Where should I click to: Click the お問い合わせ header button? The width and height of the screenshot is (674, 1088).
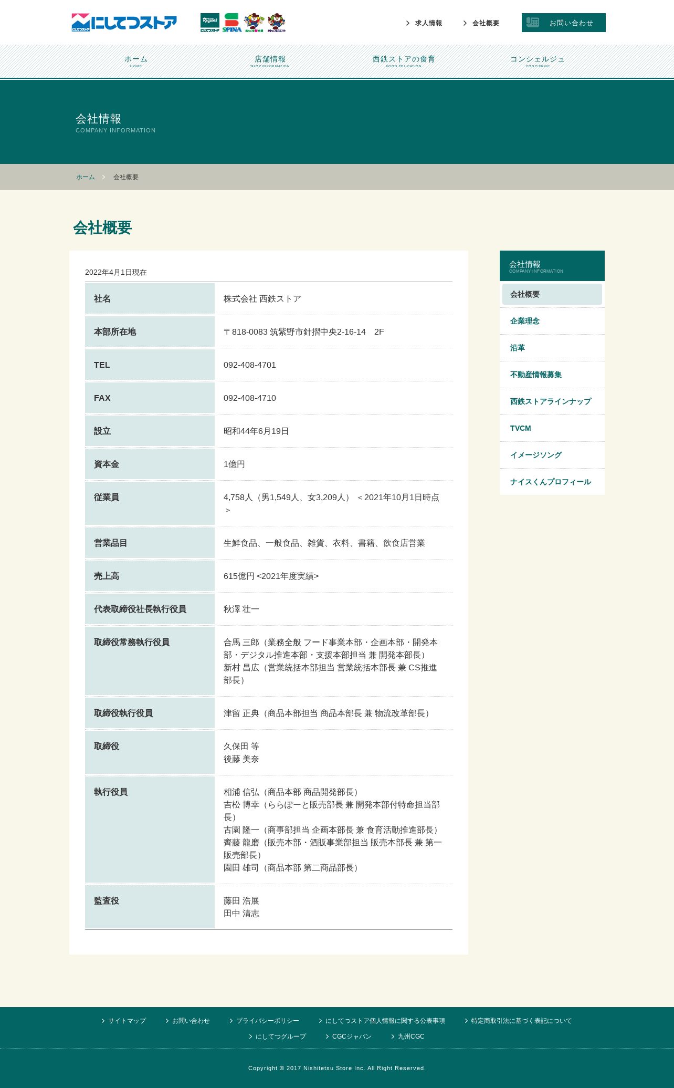564,23
